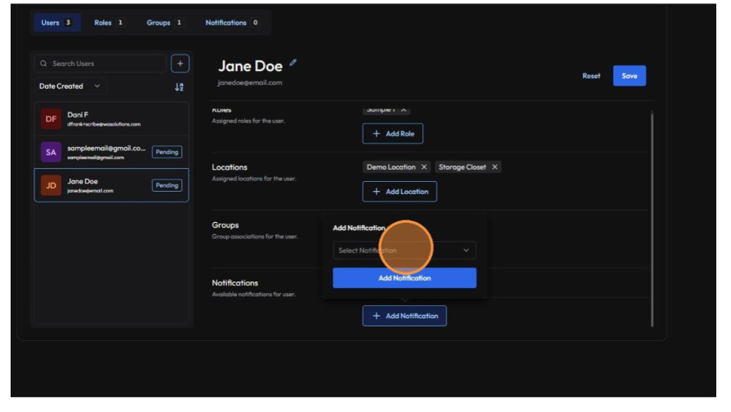The image size is (731, 412).
Task: Switch to the Notifications tab
Action: pyautogui.click(x=232, y=22)
